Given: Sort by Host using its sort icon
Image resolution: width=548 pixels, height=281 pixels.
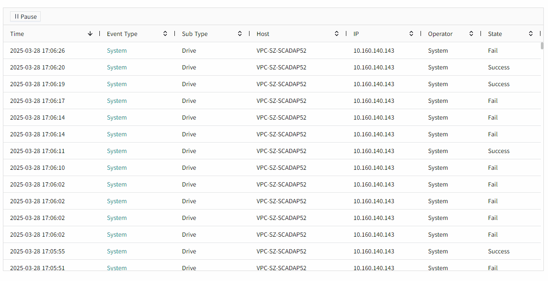Looking at the screenshot, I should coord(337,34).
